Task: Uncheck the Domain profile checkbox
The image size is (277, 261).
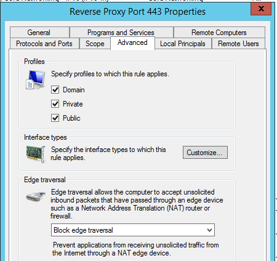Action: tap(55, 90)
